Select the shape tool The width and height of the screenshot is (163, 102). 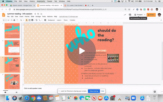[37, 20]
